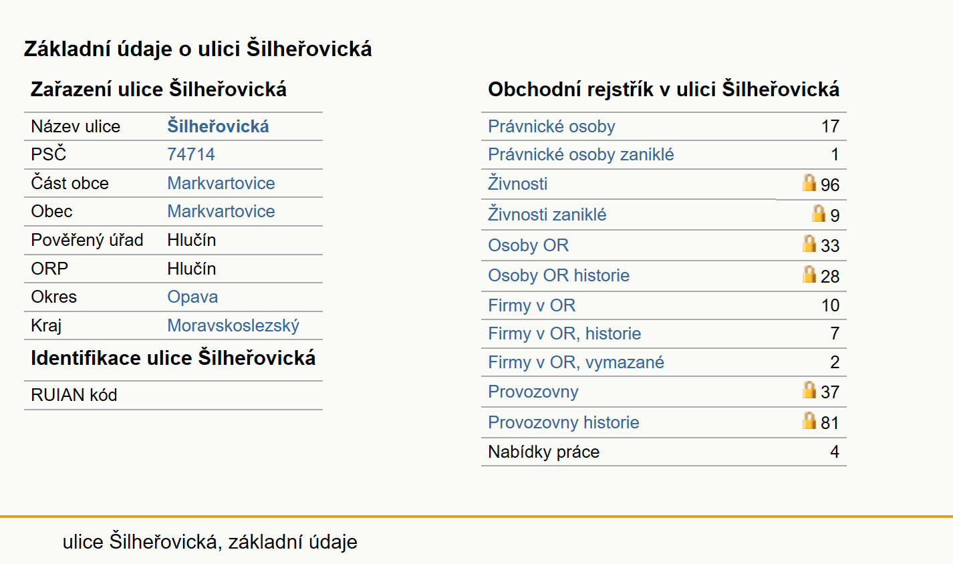Open Firmy v OR, historie link
Image resolution: width=953 pixels, height=564 pixels.
pos(565,333)
